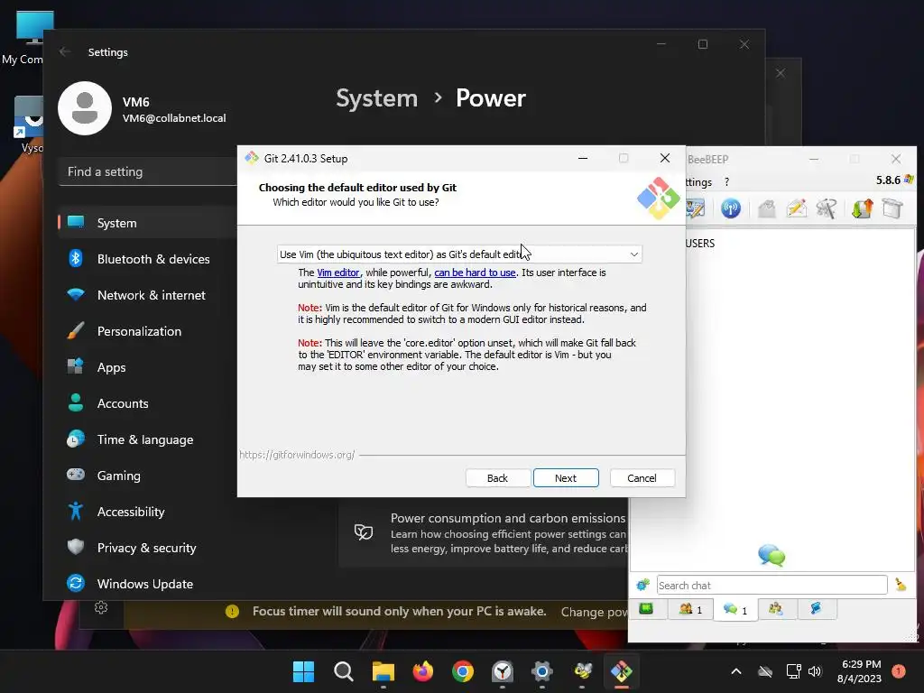Click the grayed open-envelope icon in BeeBEEP toolbar
The width and height of the screenshot is (924, 693).
point(766,208)
